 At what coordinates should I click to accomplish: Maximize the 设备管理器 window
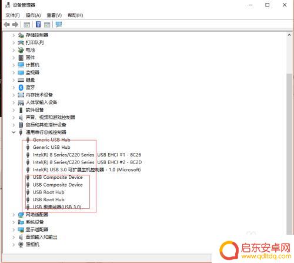268,5
